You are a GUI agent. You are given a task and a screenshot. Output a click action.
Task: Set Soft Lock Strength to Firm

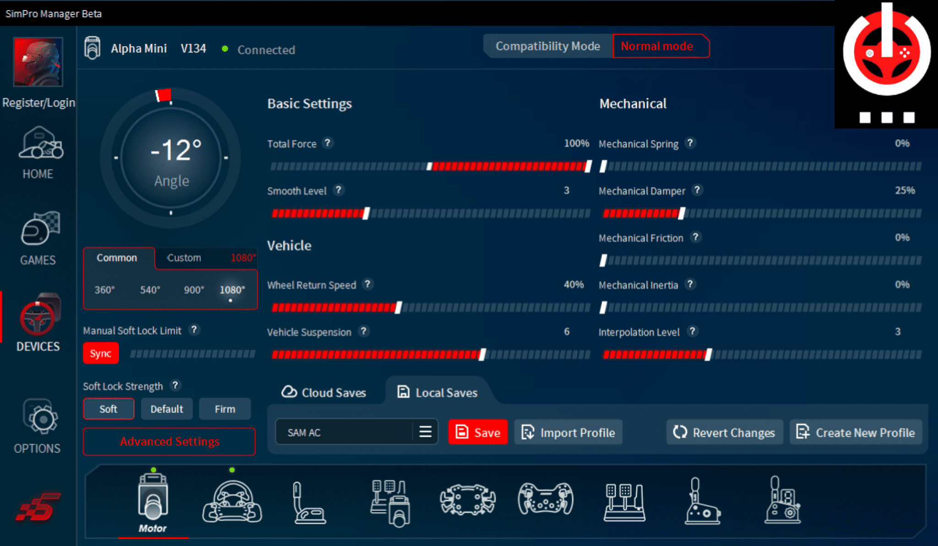(x=224, y=409)
